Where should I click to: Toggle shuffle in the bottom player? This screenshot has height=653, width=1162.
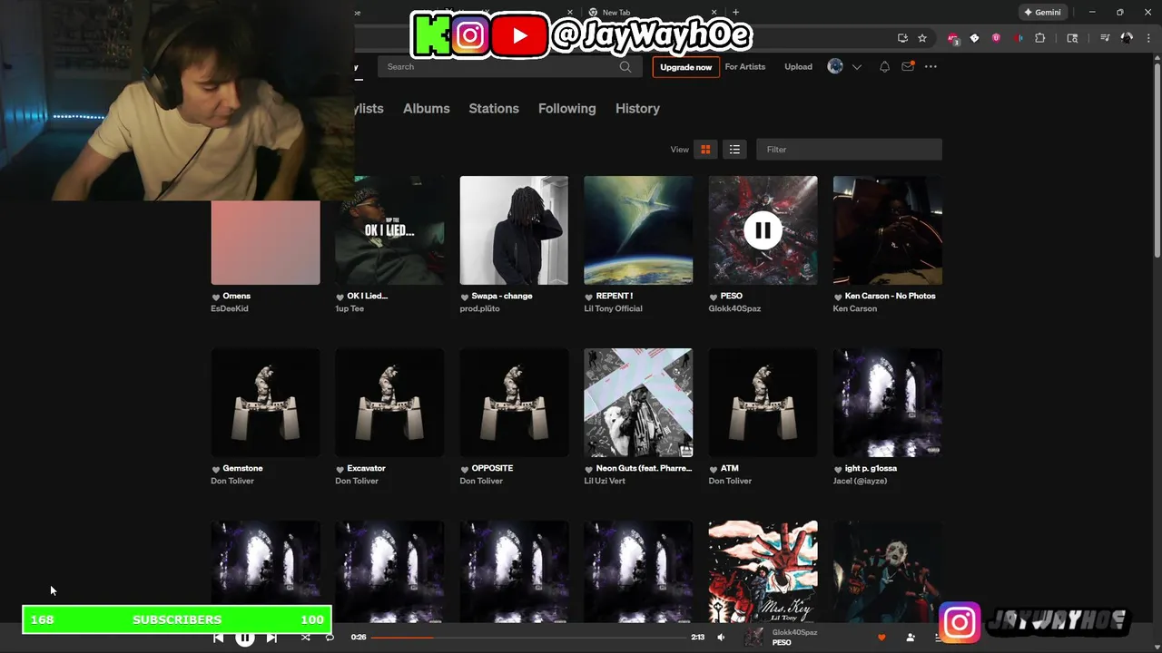coord(306,638)
